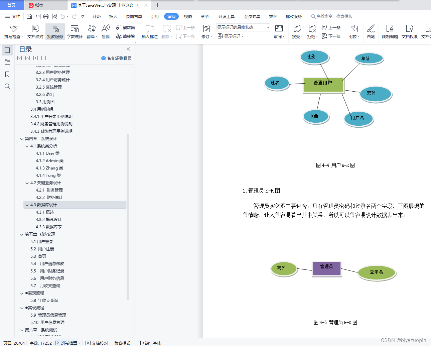431x346 pixels.
Task: Open the file (文件) menu
Action: click(13, 16)
